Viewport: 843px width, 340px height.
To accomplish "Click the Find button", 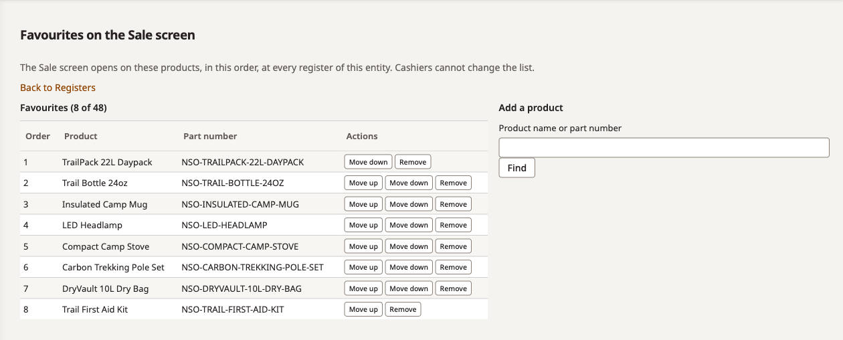I will pos(517,168).
